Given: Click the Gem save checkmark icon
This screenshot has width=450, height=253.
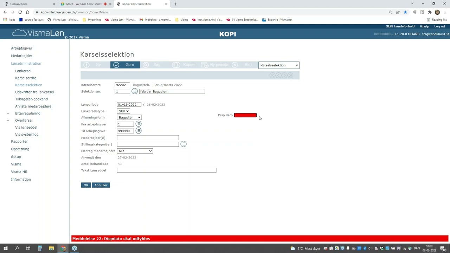Looking at the screenshot, I should coord(116,65).
